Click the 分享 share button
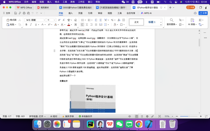 coord(203,13)
